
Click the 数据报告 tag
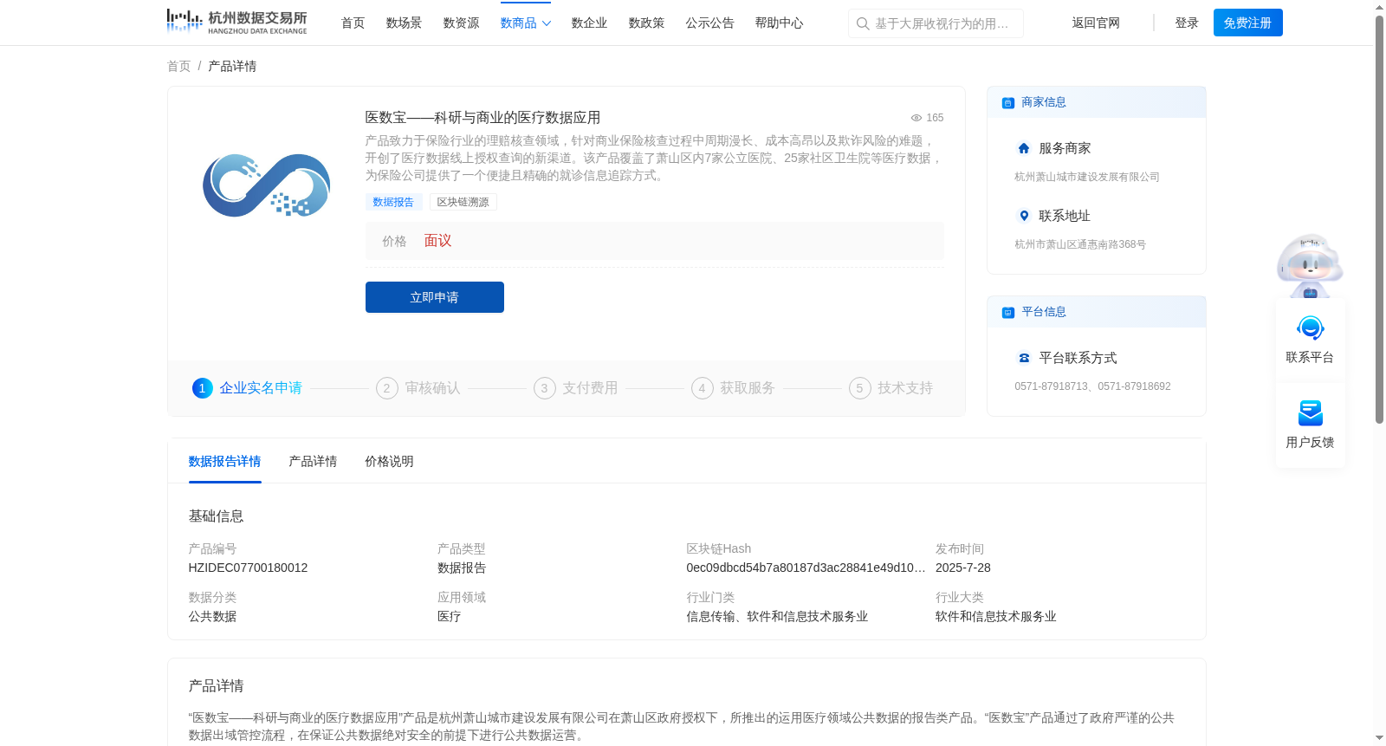point(393,202)
